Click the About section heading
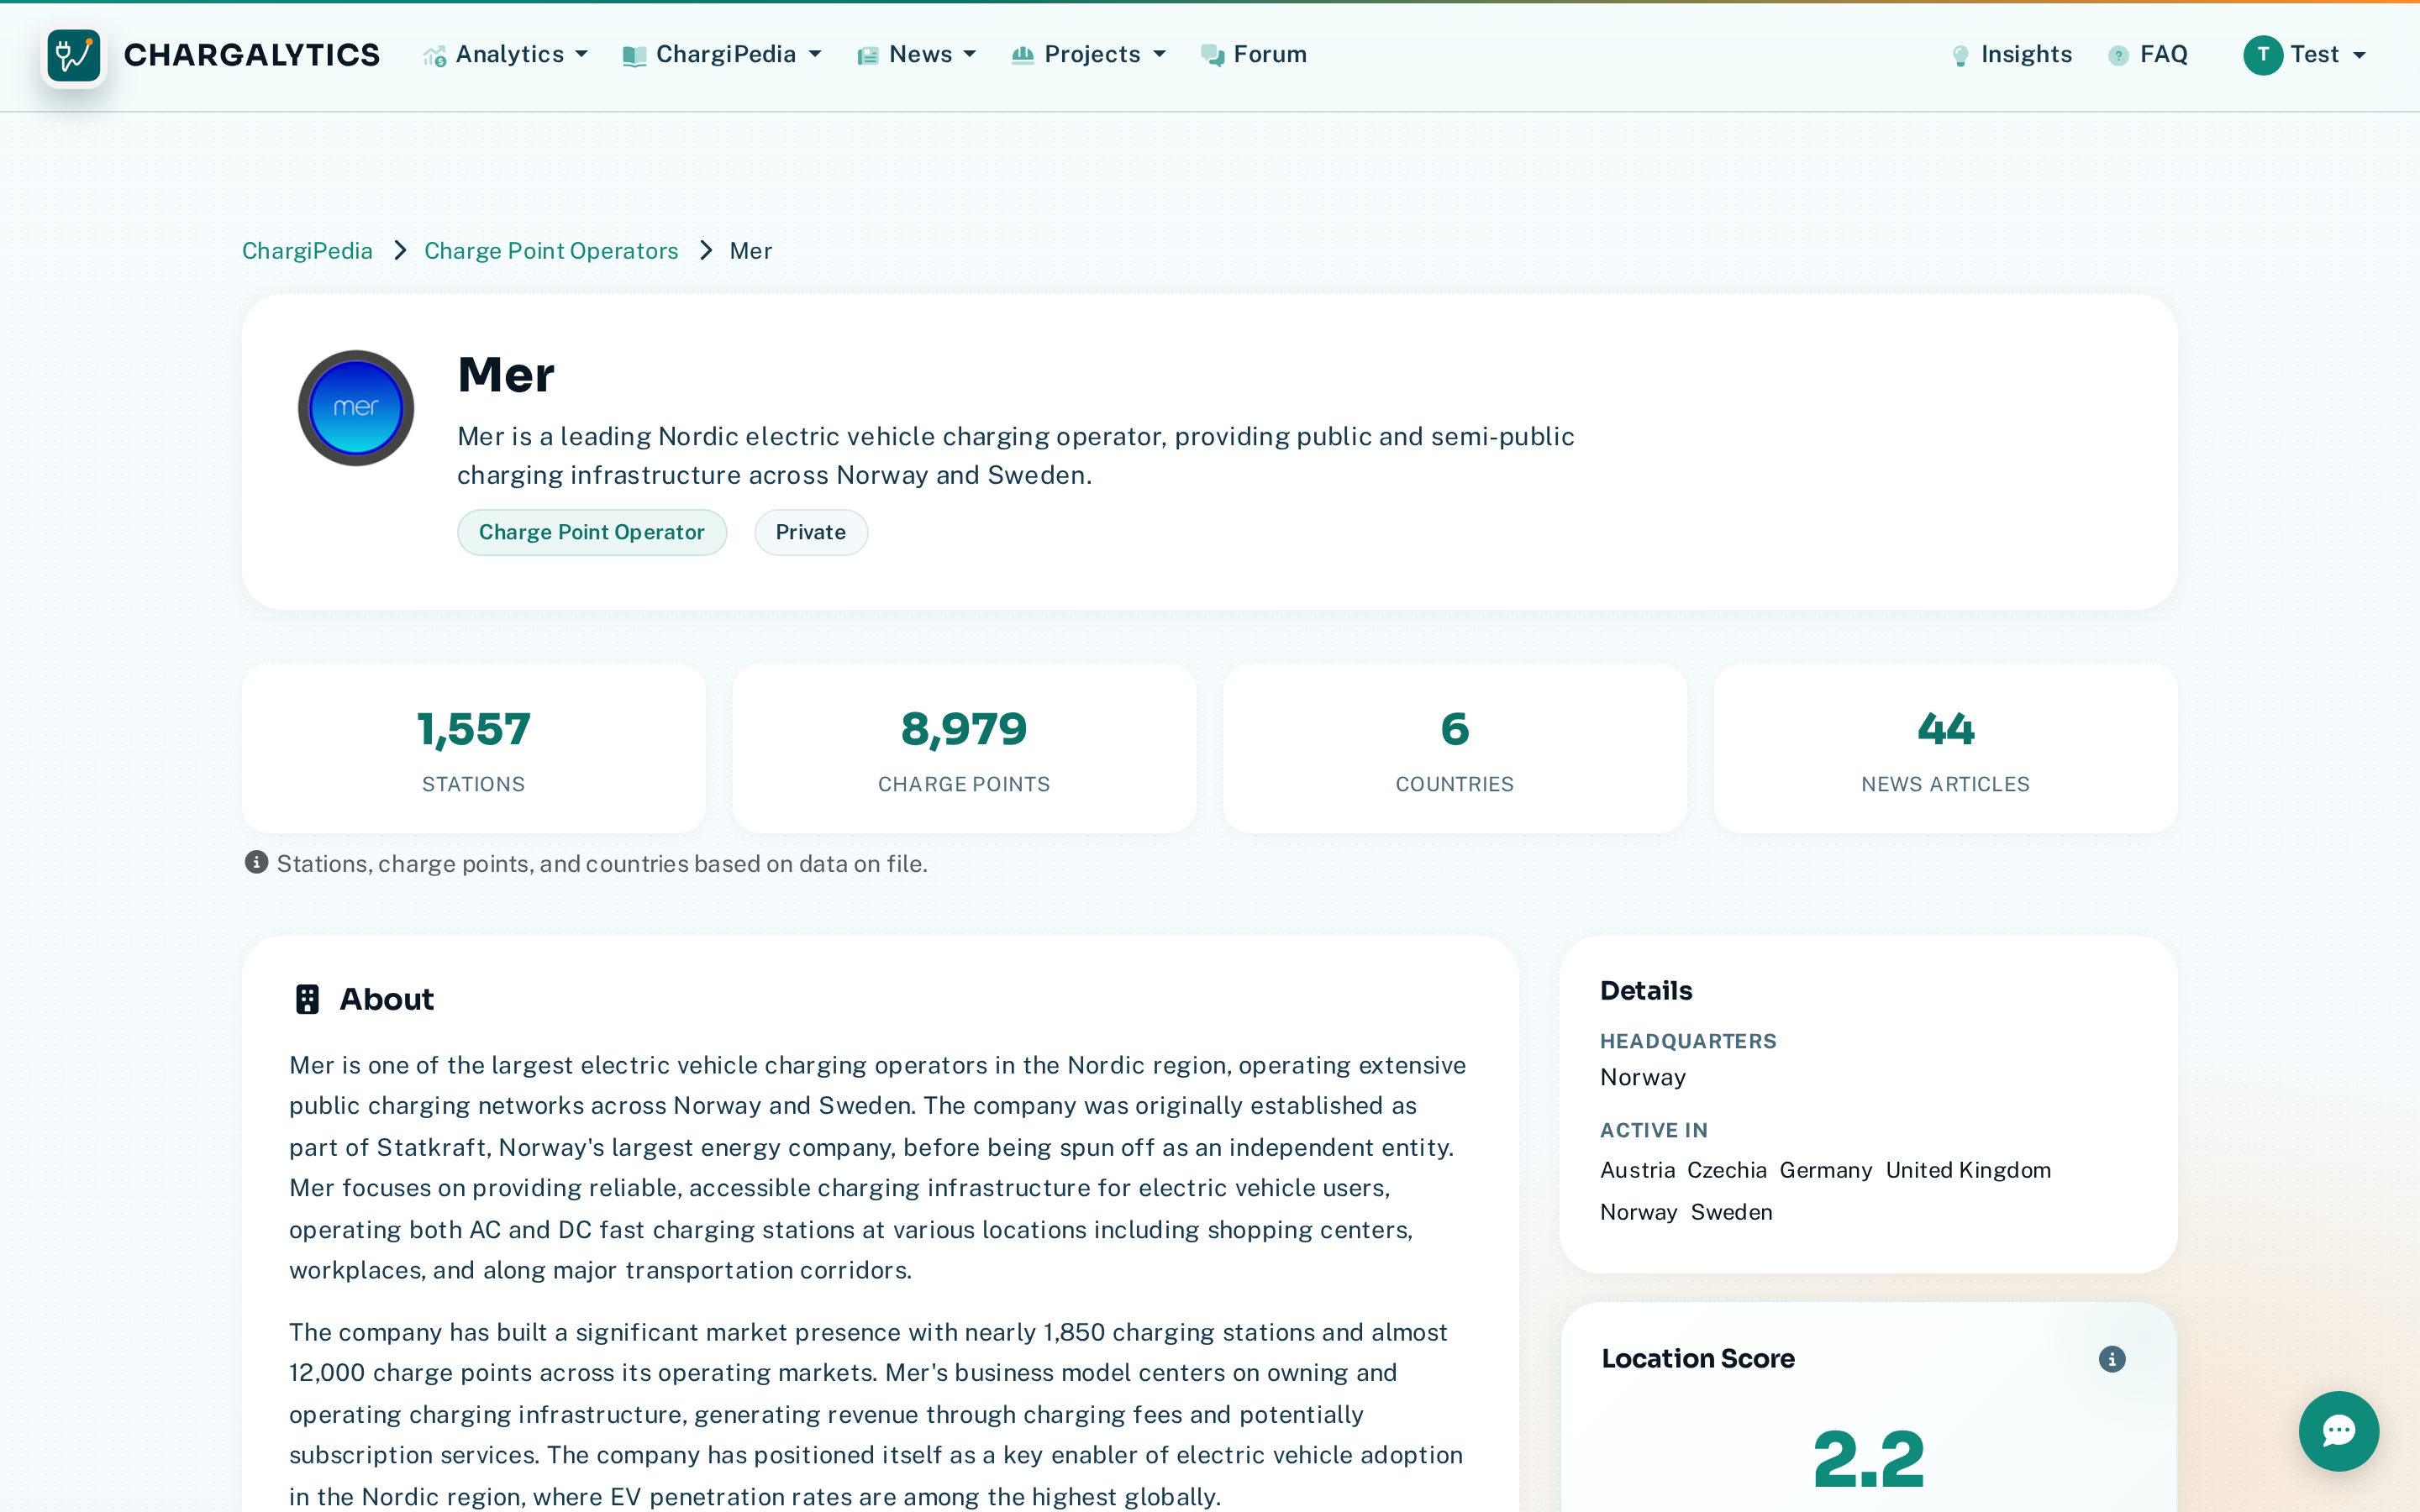2420x1512 pixels. [387, 999]
